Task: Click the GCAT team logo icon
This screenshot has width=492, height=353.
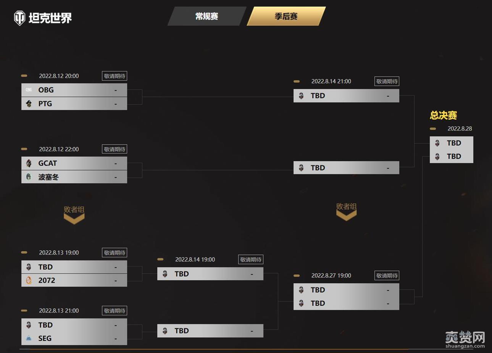Action: click(29, 163)
